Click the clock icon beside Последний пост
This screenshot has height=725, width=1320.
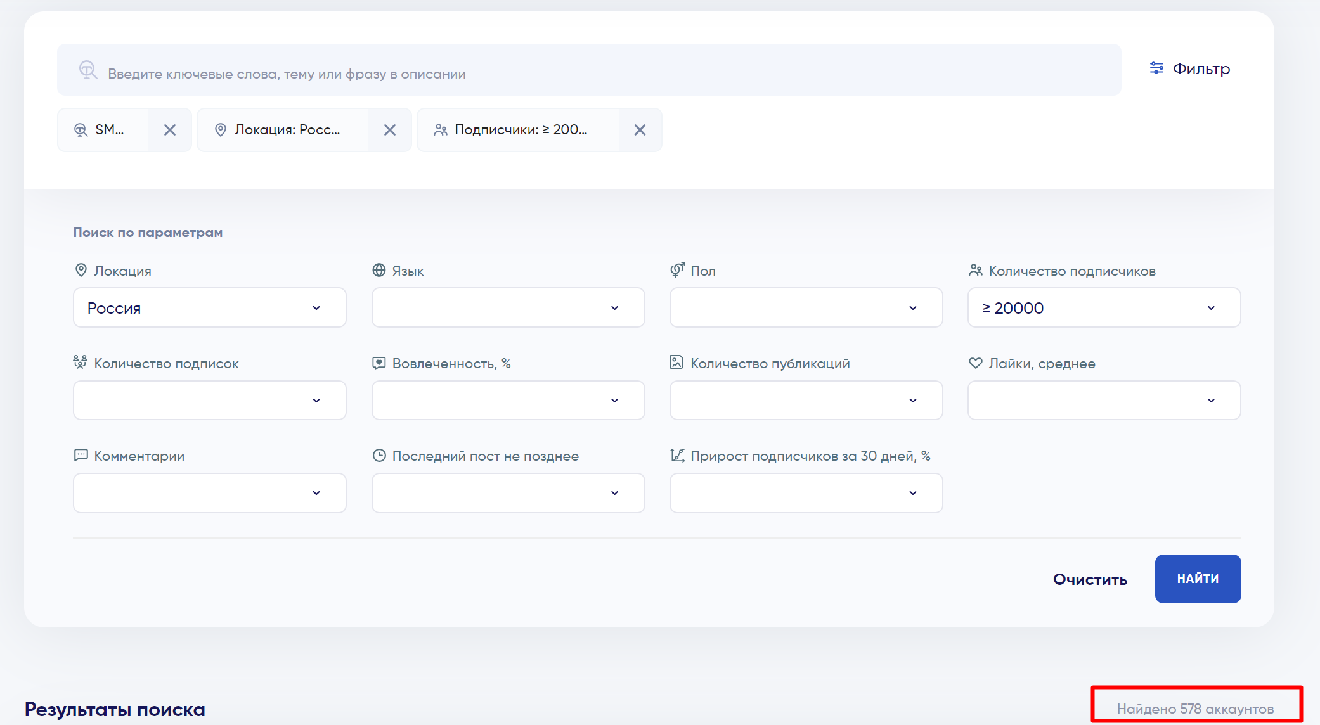coord(379,455)
